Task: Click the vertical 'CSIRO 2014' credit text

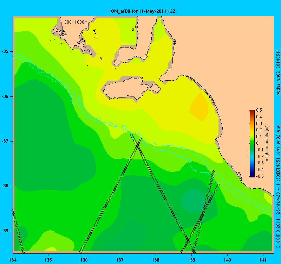Action: tap(278, 231)
